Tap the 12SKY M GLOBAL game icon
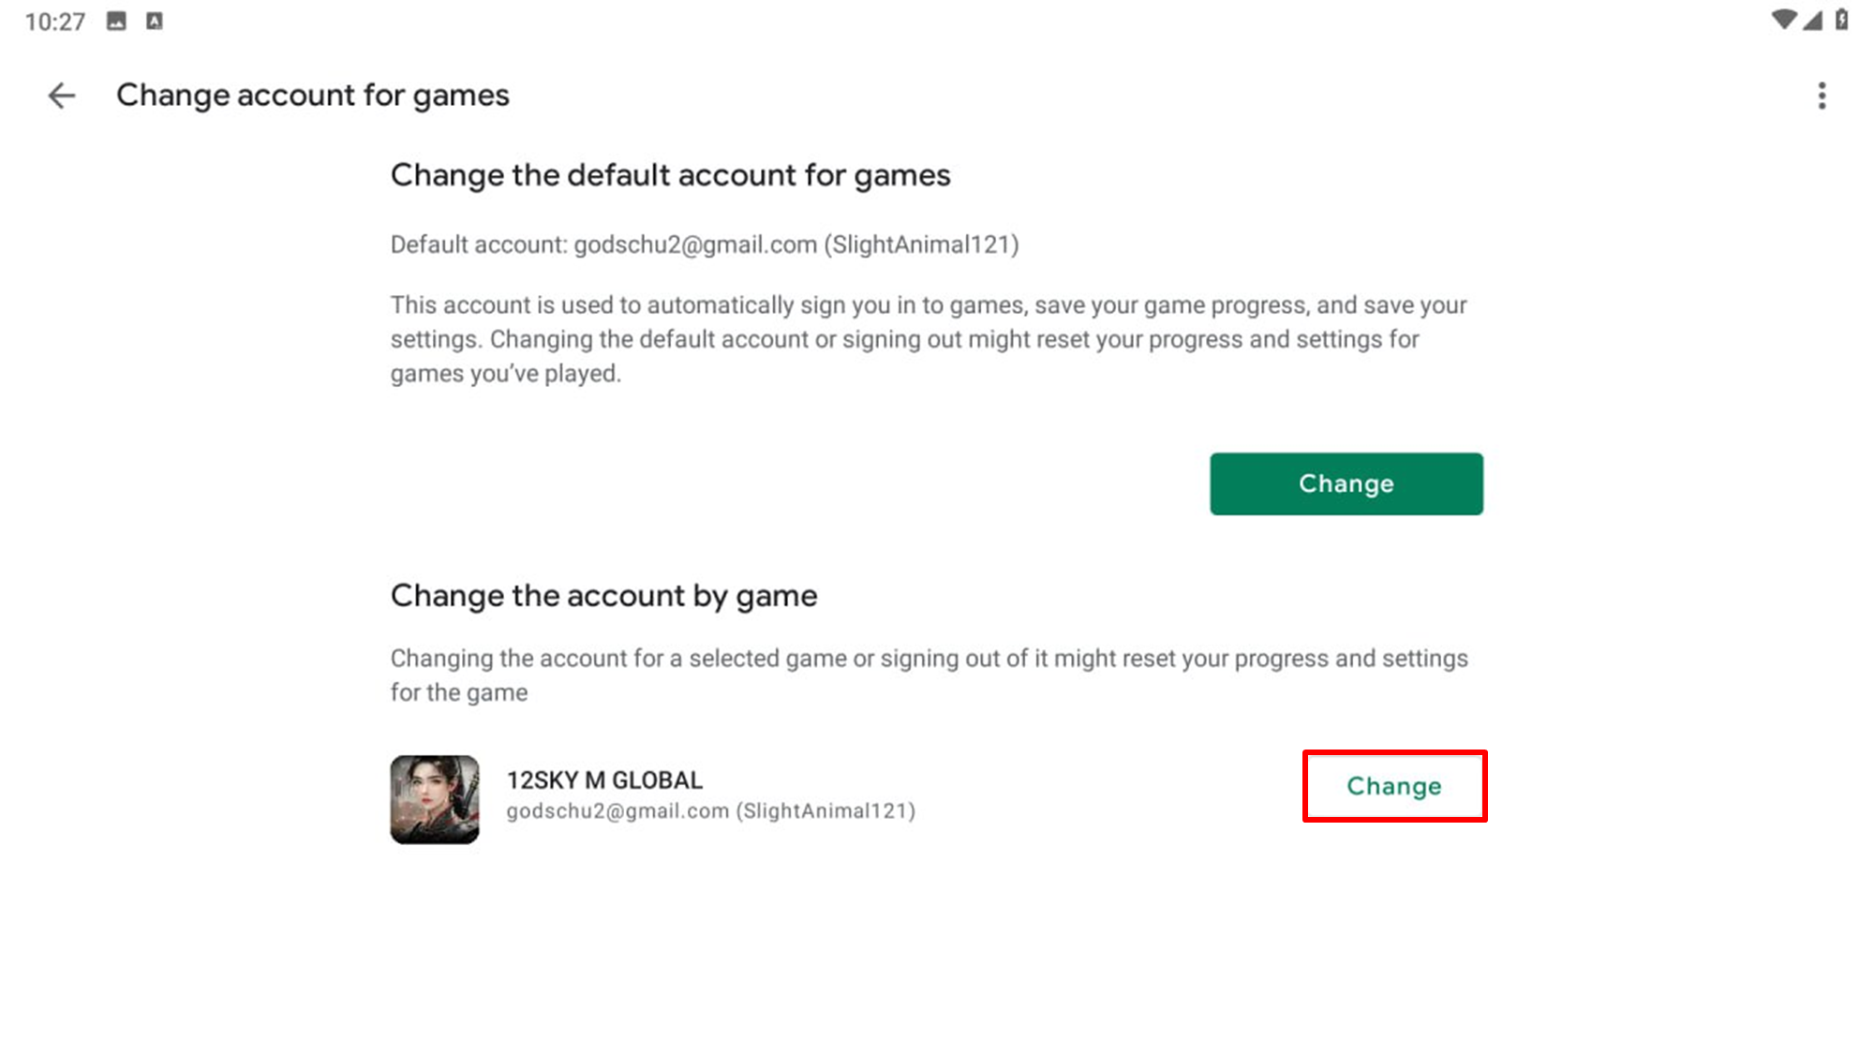This screenshot has height=1054, width=1874. [435, 799]
